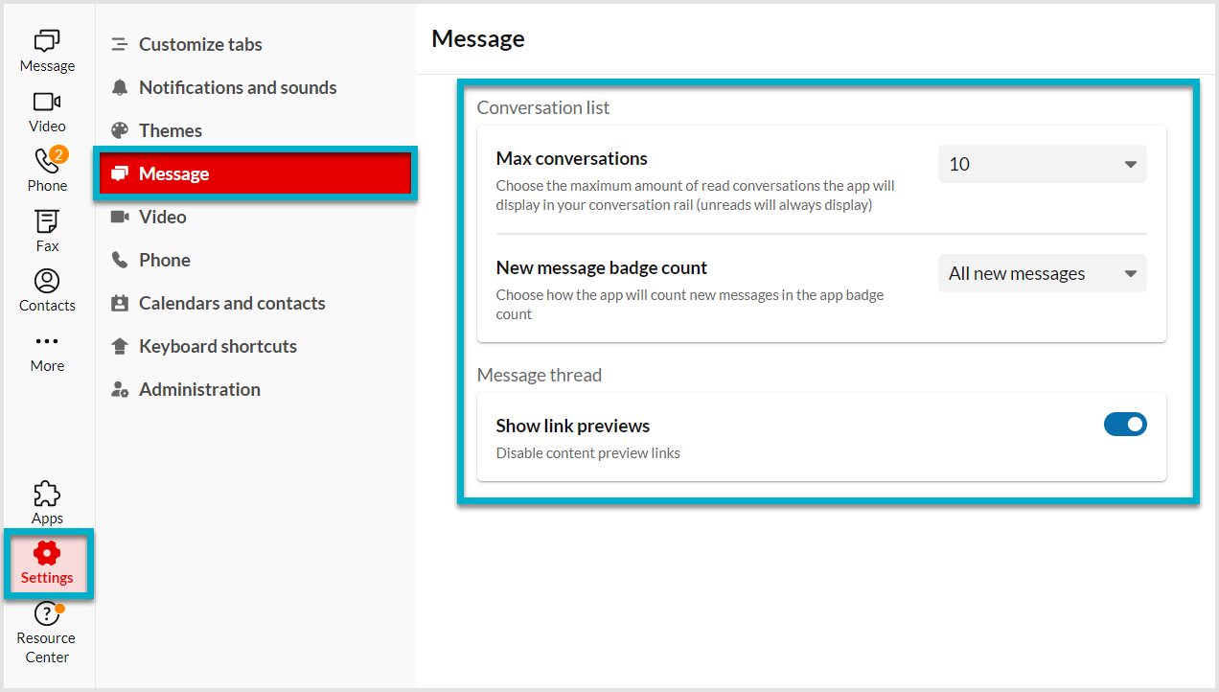This screenshot has height=692, width=1219.
Task: Select Customize tabs settings
Action: 200,44
